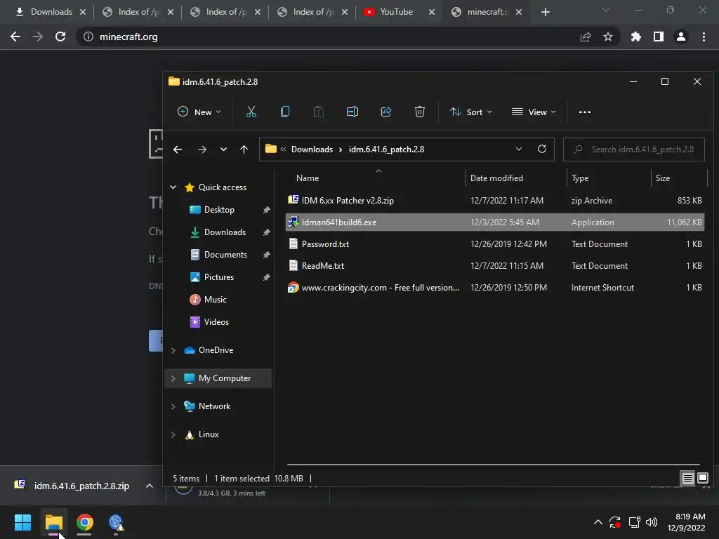The width and height of the screenshot is (719, 539).
Task: Collapse Quick access tree
Action: (173, 187)
